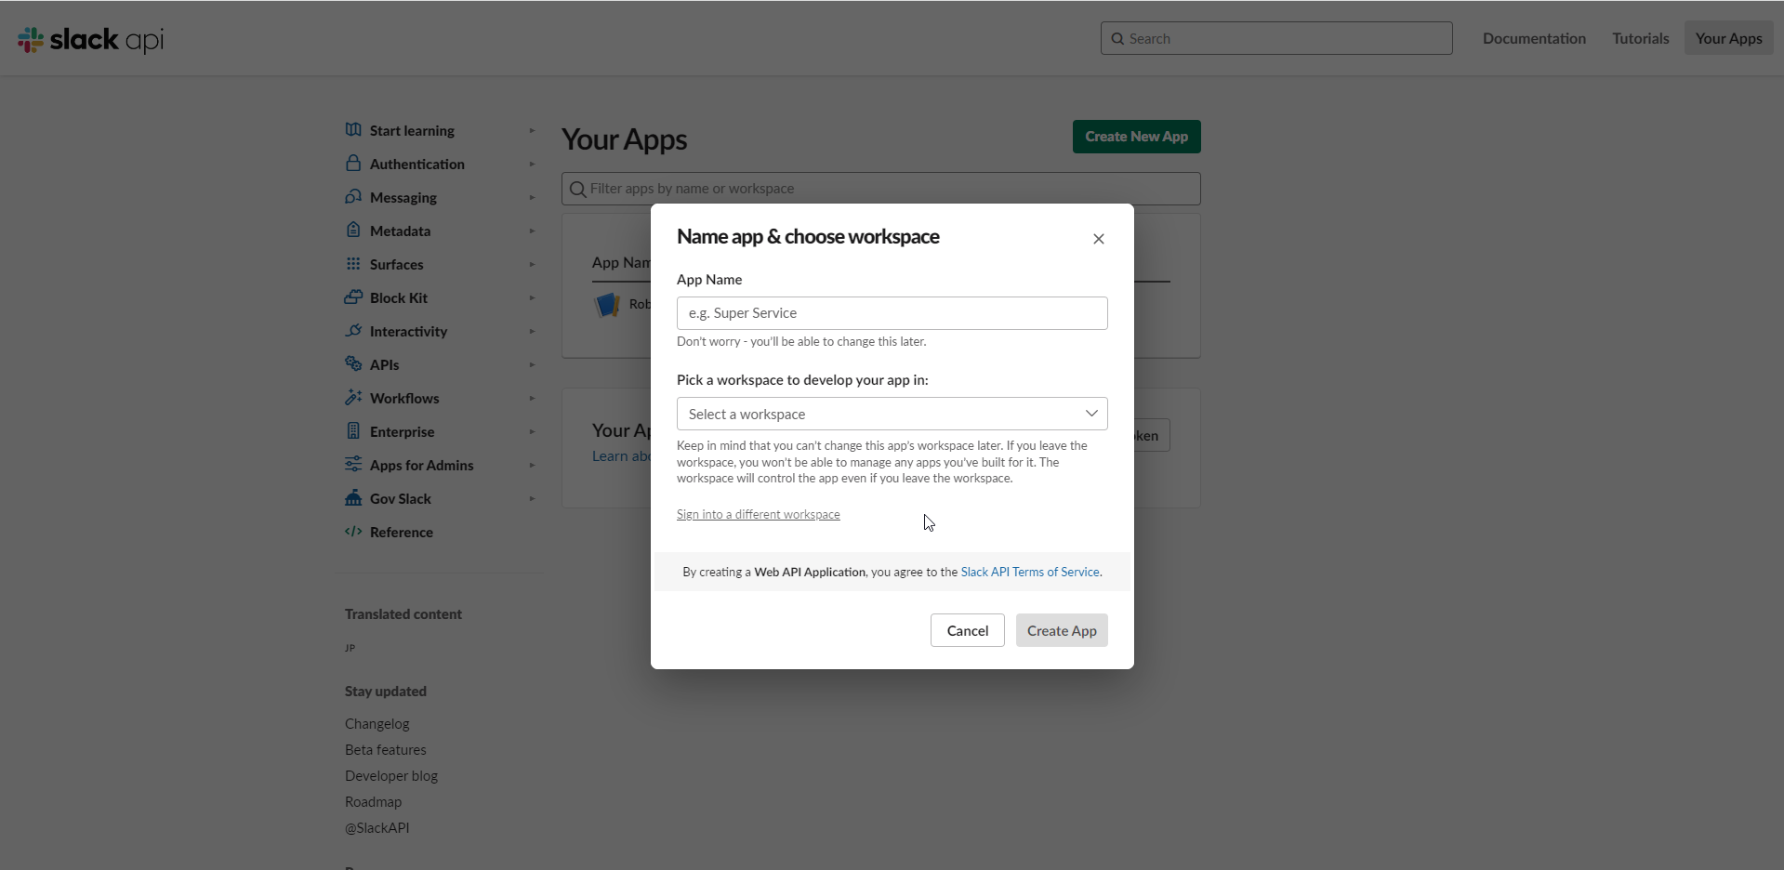Click the Apps for Admins sliders icon
Viewport: 1784px width, 870px height.
click(x=353, y=464)
